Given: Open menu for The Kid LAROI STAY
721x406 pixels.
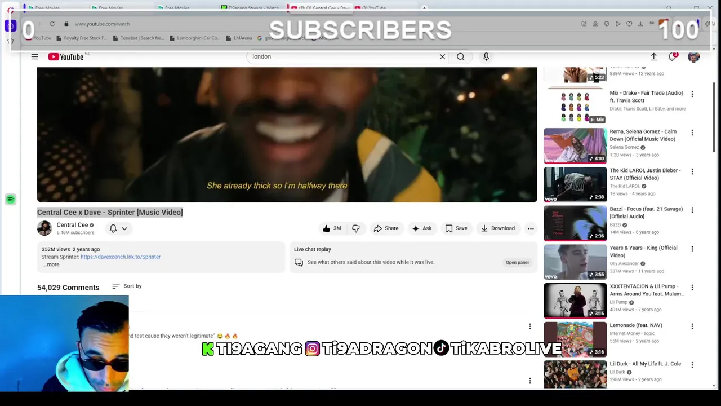Looking at the screenshot, I should [x=692, y=171].
